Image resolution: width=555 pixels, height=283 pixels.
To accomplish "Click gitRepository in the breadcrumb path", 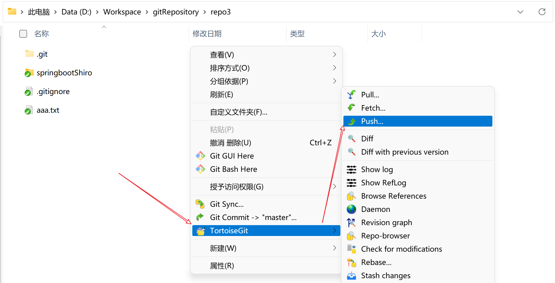I will click(x=175, y=12).
